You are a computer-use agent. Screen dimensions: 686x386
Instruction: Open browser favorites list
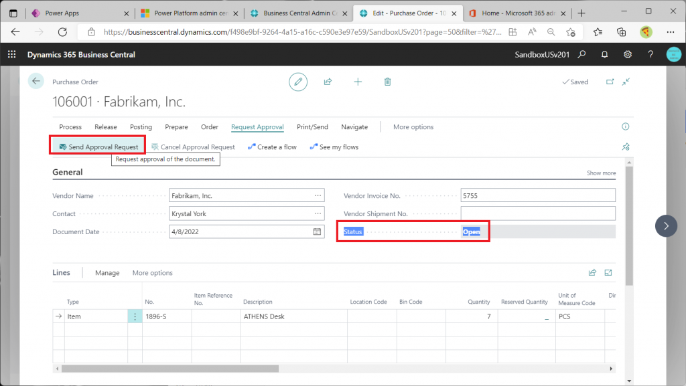click(x=598, y=32)
